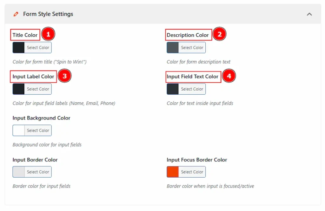325x211 pixels.
Task: Click the Input Label Color swatch
Action: pos(18,89)
